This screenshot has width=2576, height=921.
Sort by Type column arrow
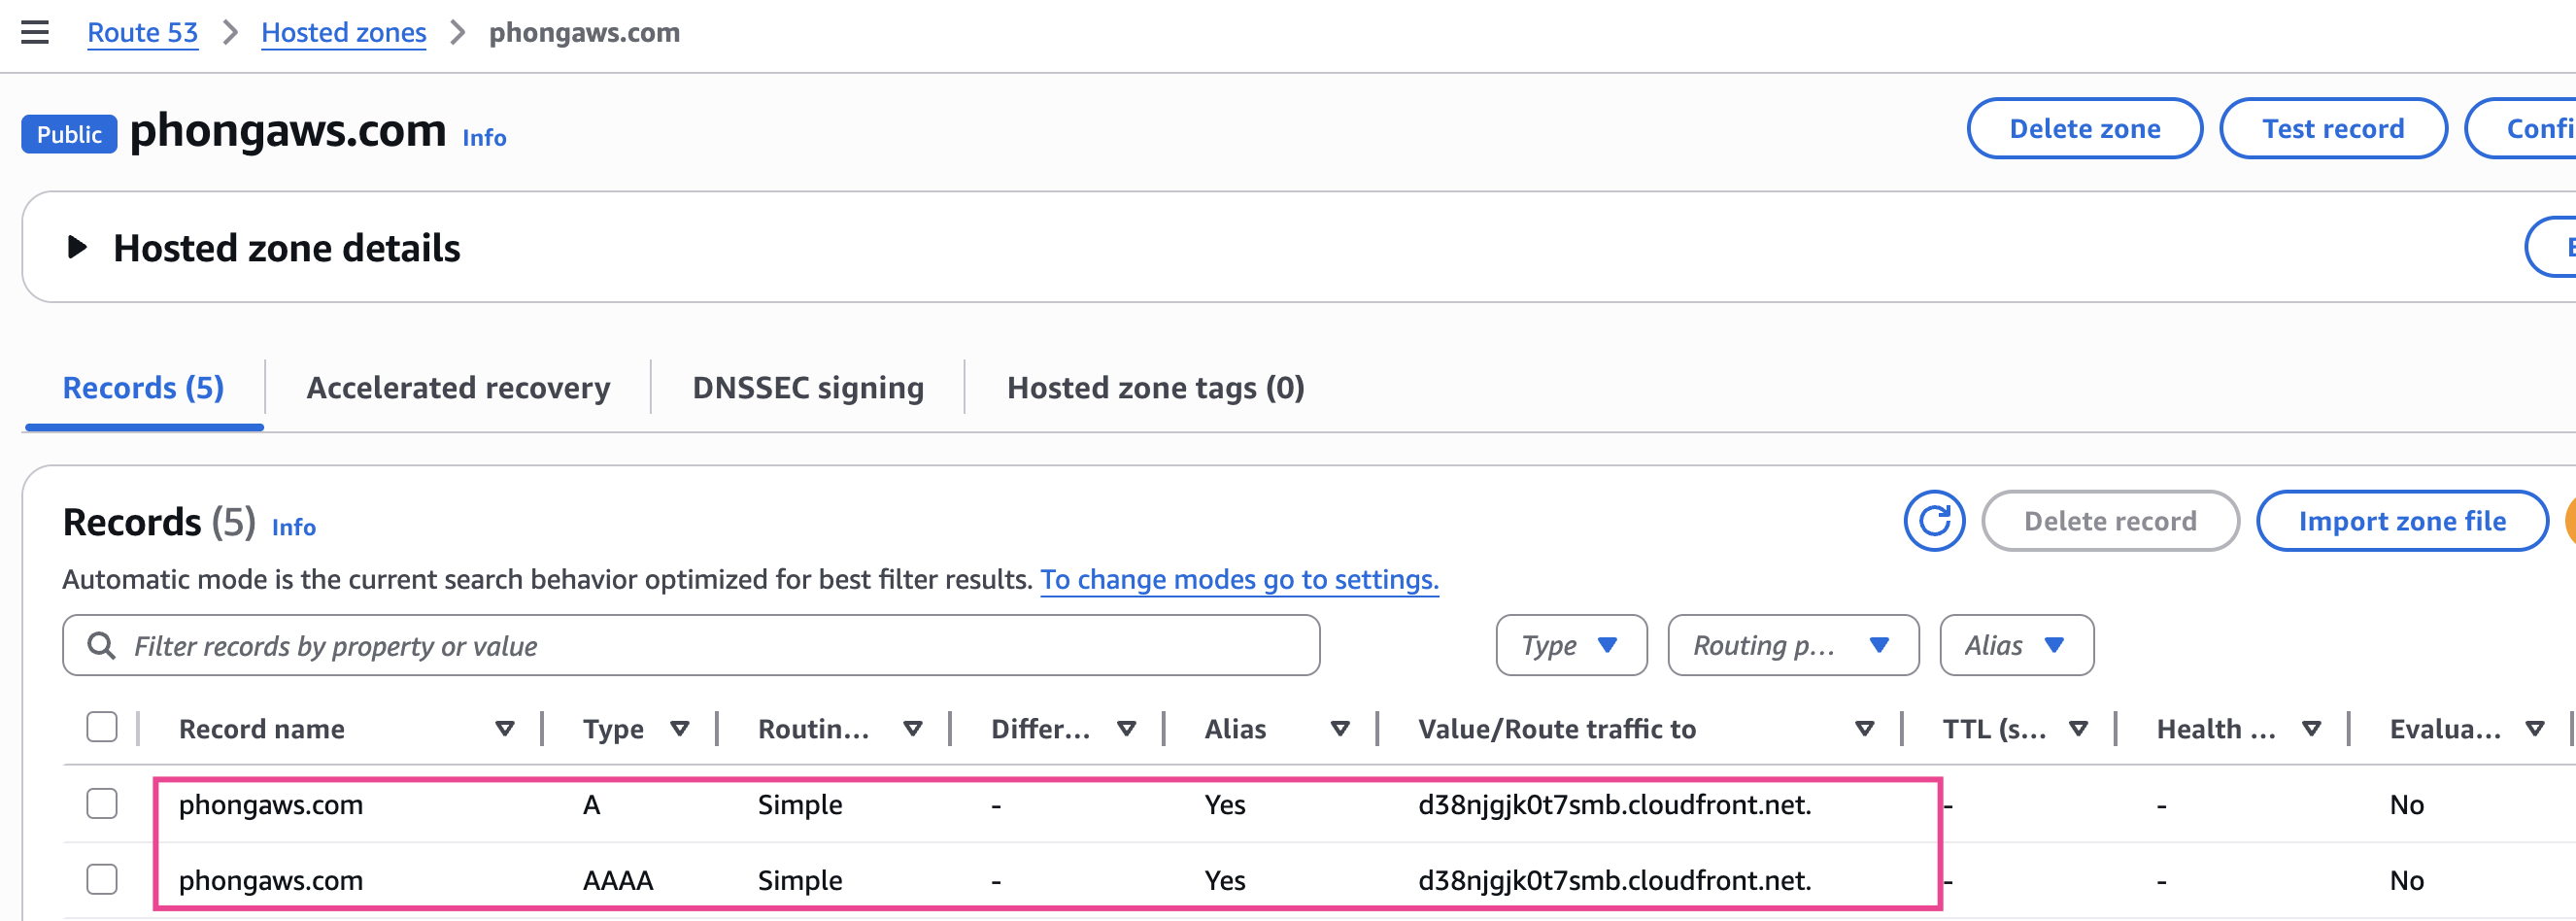click(680, 729)
